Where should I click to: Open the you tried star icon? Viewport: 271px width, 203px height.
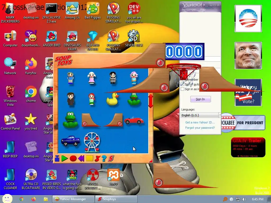point(31,122)
